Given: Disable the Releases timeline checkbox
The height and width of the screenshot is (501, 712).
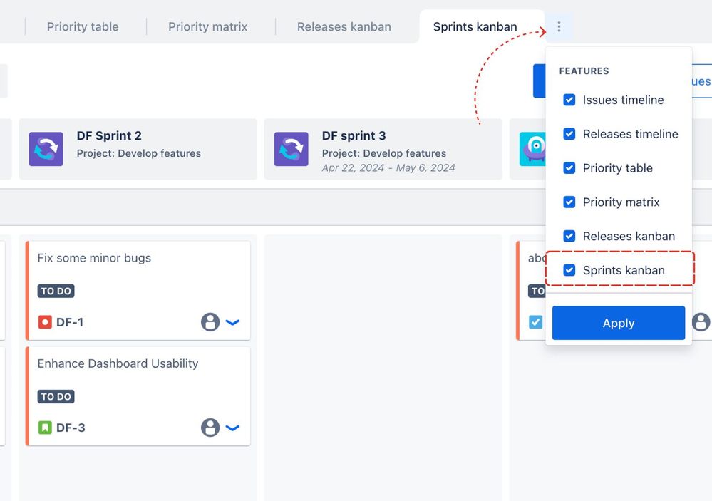Looking at the screenshot, I should [569, 134].
